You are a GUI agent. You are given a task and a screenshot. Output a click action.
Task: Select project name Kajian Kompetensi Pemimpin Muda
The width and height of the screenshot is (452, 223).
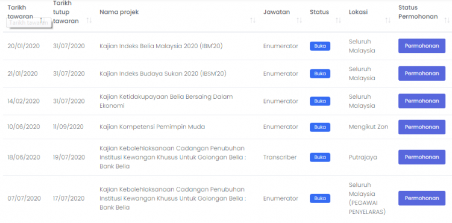point(152,127)
